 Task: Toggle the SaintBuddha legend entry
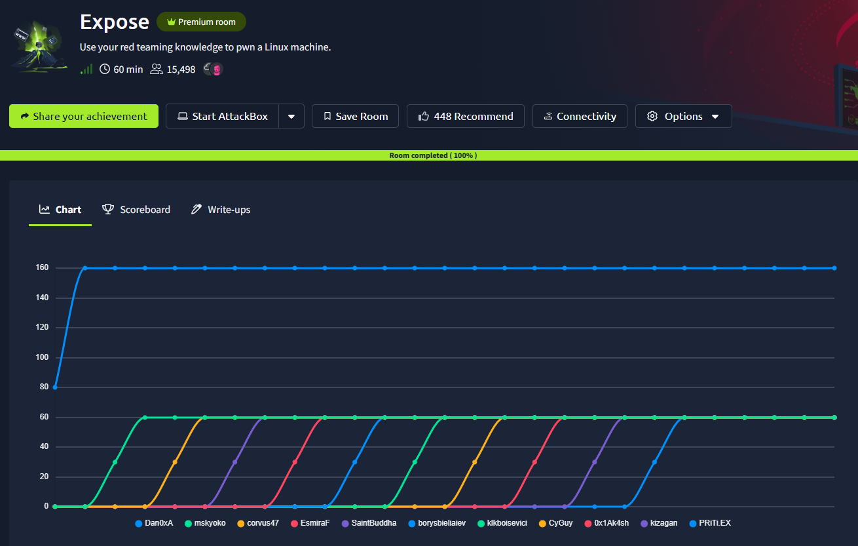click(x=369, y=523)
